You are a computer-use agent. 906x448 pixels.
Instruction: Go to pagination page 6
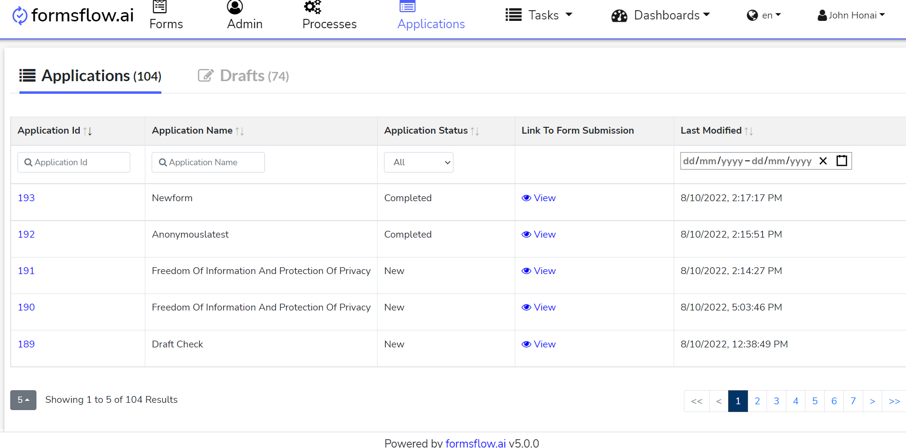[x=834, y=401]
